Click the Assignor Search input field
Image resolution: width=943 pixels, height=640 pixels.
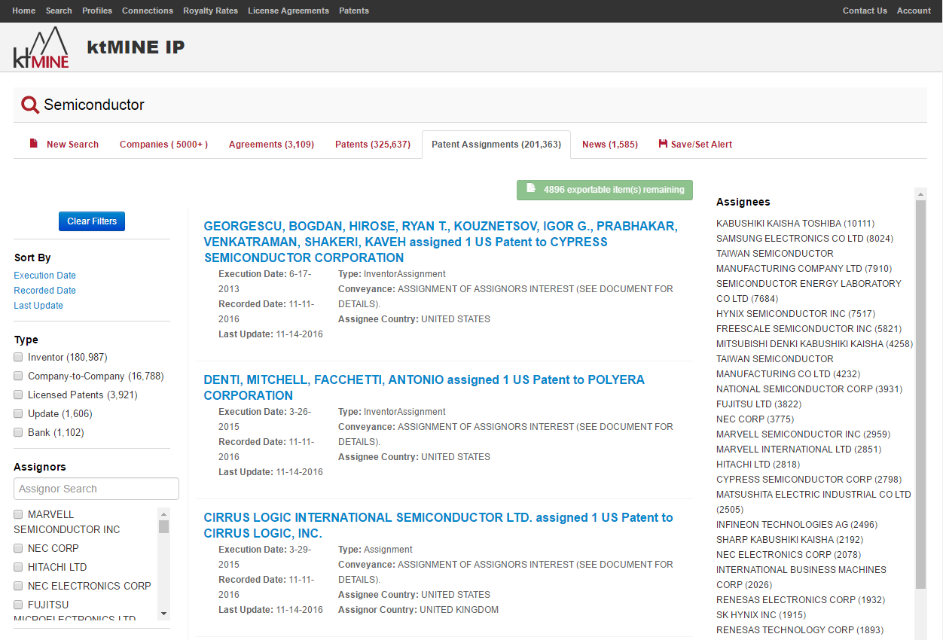[x=96, y=489]
